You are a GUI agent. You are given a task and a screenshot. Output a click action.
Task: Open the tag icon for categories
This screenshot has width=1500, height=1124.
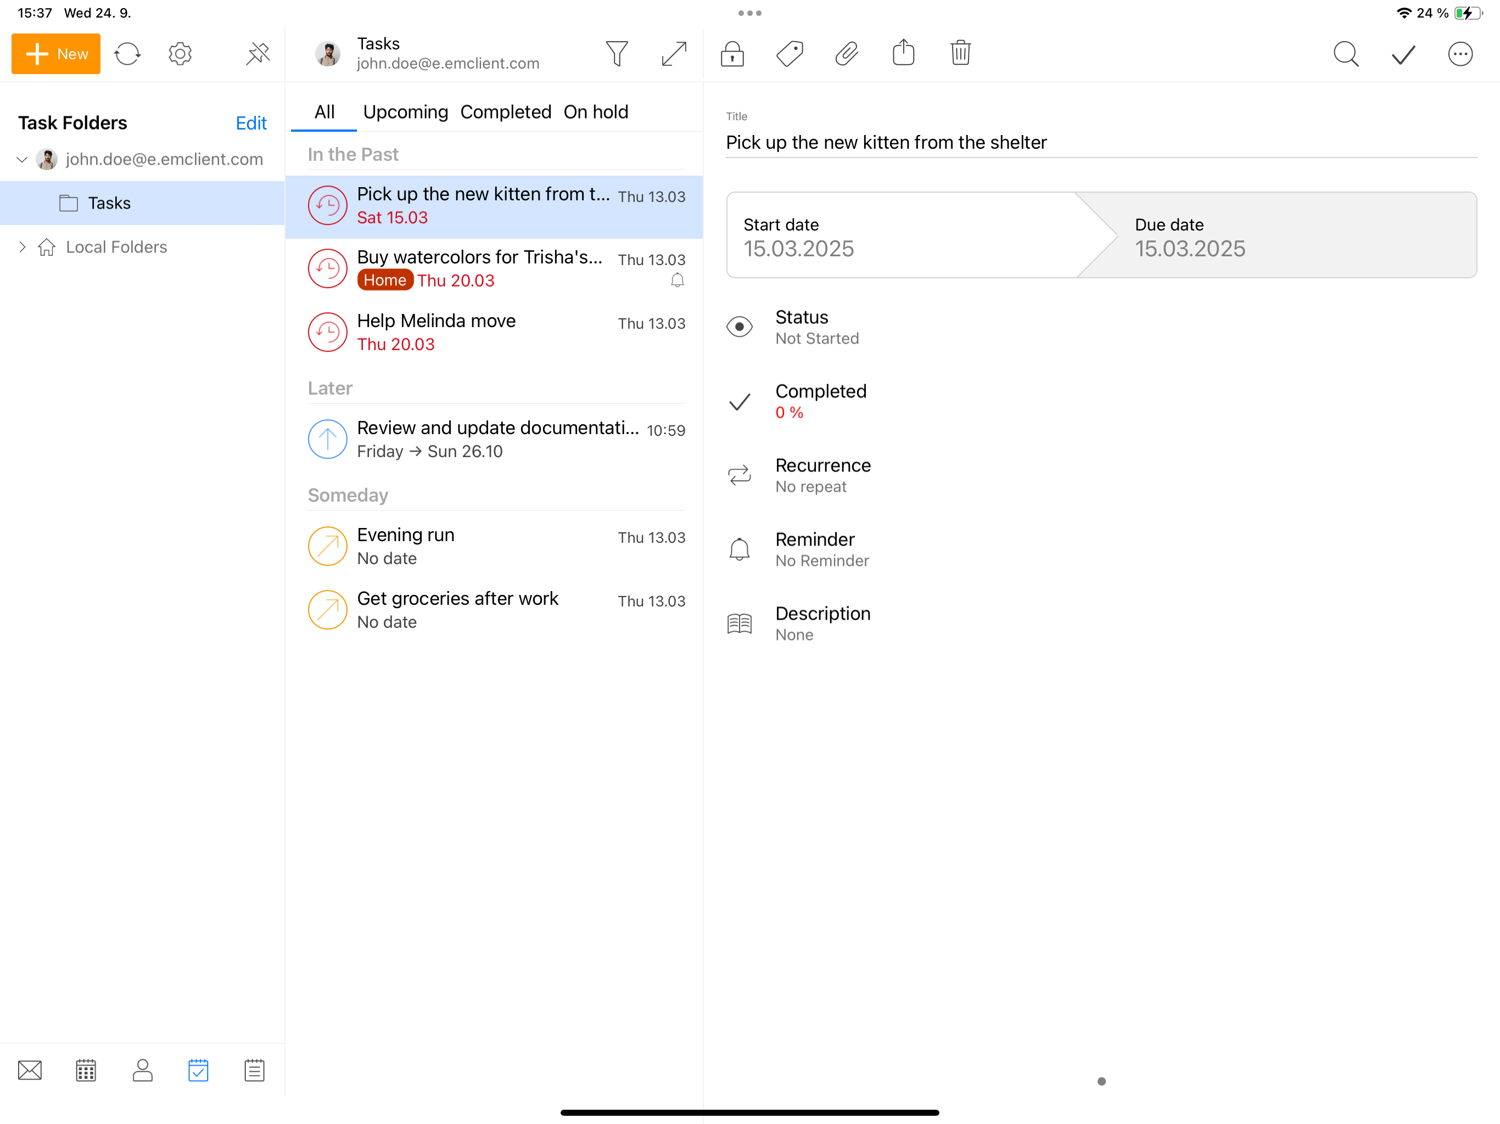tap(790, 54)
